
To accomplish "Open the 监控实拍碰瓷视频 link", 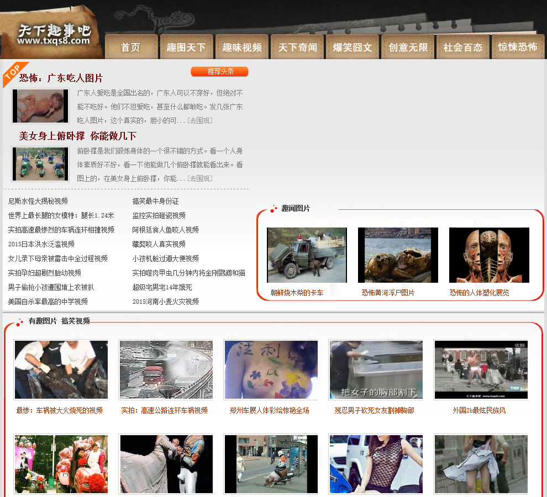I will [159, 215].
